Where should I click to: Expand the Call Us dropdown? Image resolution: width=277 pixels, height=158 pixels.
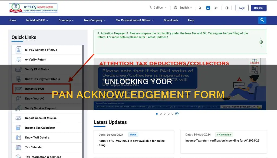(x=166, y=8)
